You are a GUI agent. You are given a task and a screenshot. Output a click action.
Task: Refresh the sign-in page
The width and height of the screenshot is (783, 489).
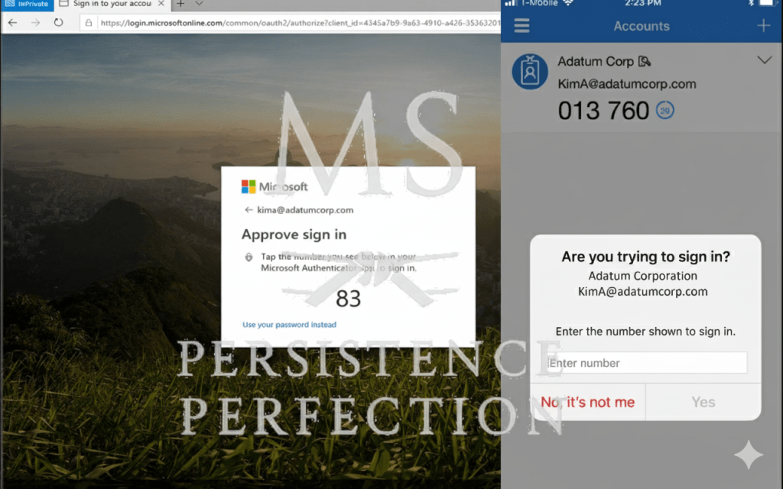[59, 23]
